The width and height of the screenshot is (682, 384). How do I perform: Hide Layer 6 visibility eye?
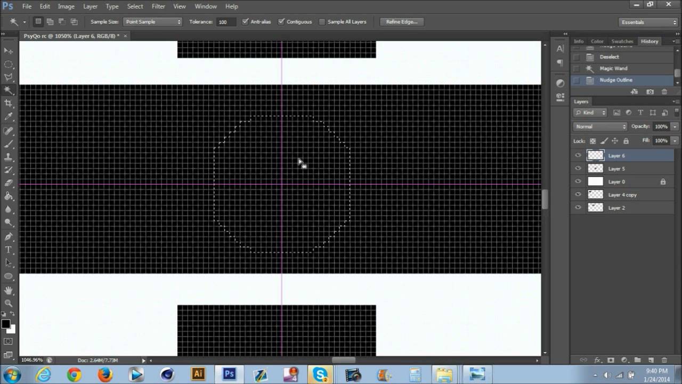(578, 156)
